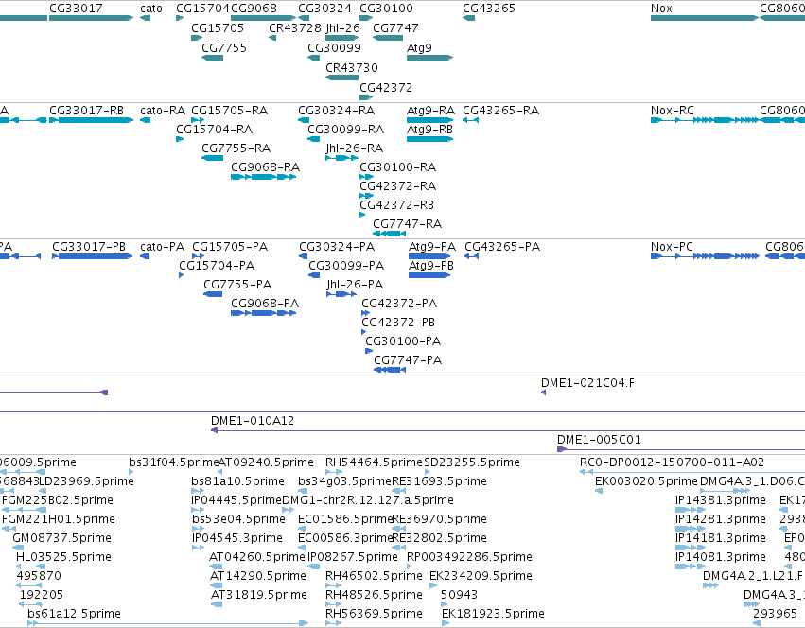This screenshot has height=628, width=805.
Task: Click the CG7747-RA transcript label
Action: pos(407,224)
